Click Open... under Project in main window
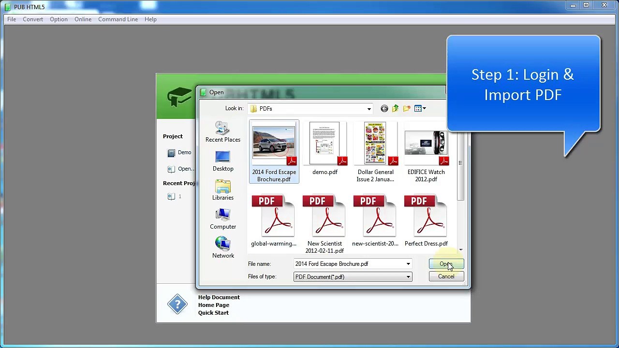Image resolution: width=619 pixels, height=348 pixels. pos(180,169)
